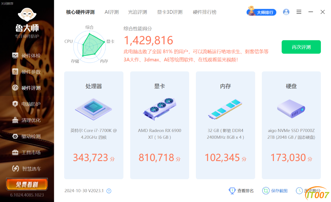Click 关闭推荐 at the sidebar top
The height and width of the screenshot is (202, 331).
tap(7, 4)
